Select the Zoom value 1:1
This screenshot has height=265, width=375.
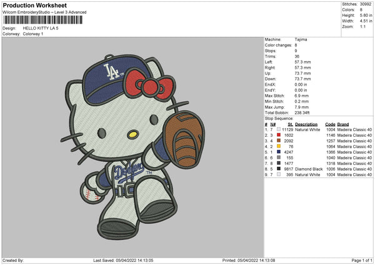tap(362, 26)
